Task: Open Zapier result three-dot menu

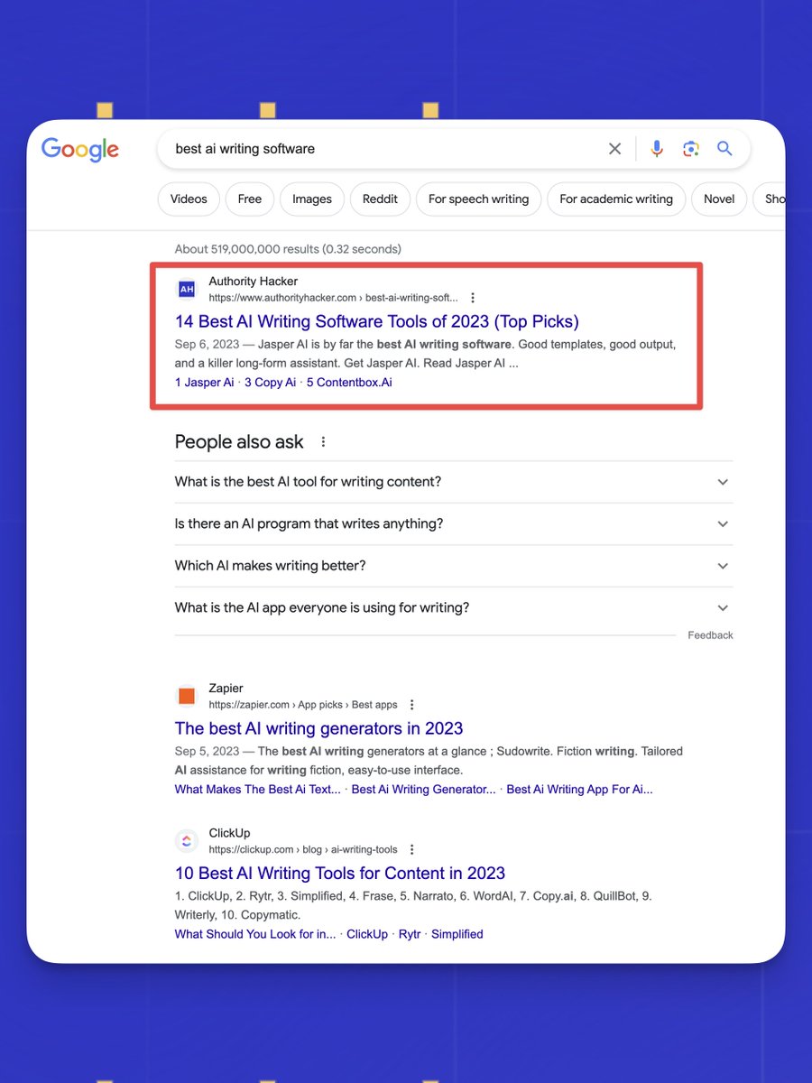Action: tap(411, 705)
